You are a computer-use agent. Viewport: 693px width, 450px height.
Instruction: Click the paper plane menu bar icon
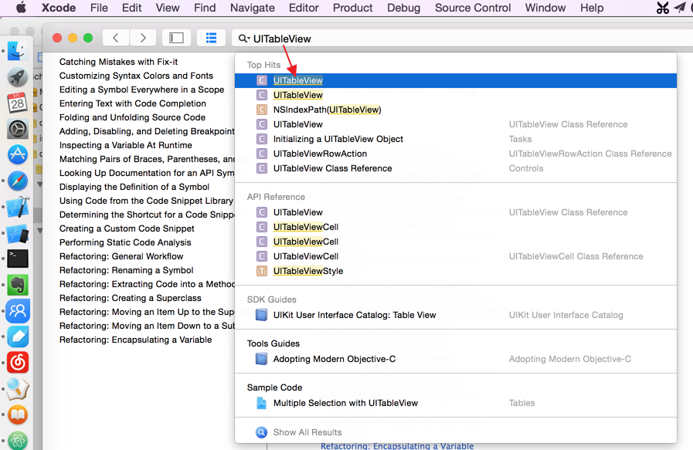coord(680,8)
